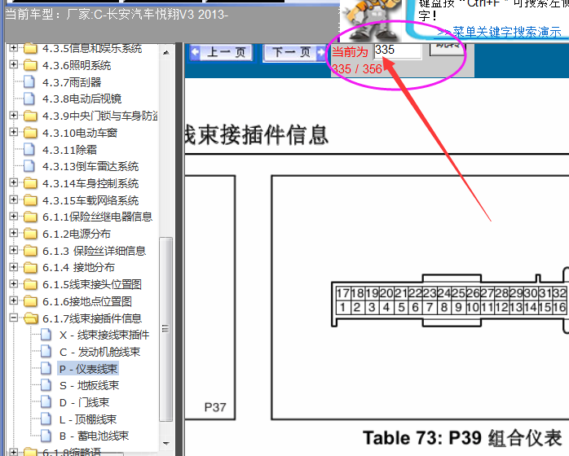569x456 pixels.
Task: Click the P37 connector label
Action: click(x=215, y=407)
